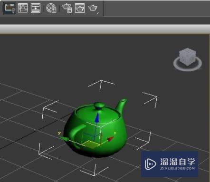This screenshot has height=182, width=210.
Task: Click the green Y-axis gizmo arrow
Action: [x=64, y=139]
